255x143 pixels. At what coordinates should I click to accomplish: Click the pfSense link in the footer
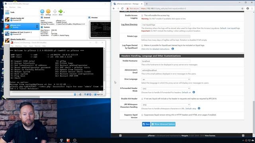tap(151, 135)
